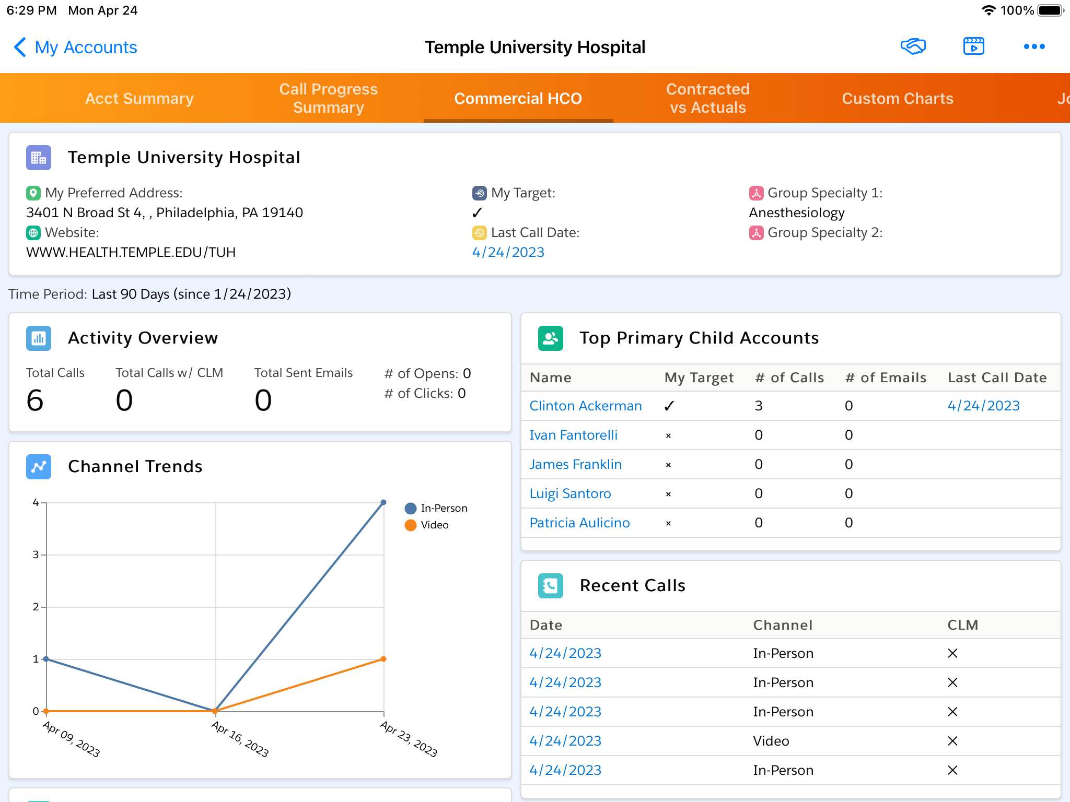Tap the Recent Calls phone icon
Image resolution: width=1070 pixels, height=802 pixels.
point(550,586)
